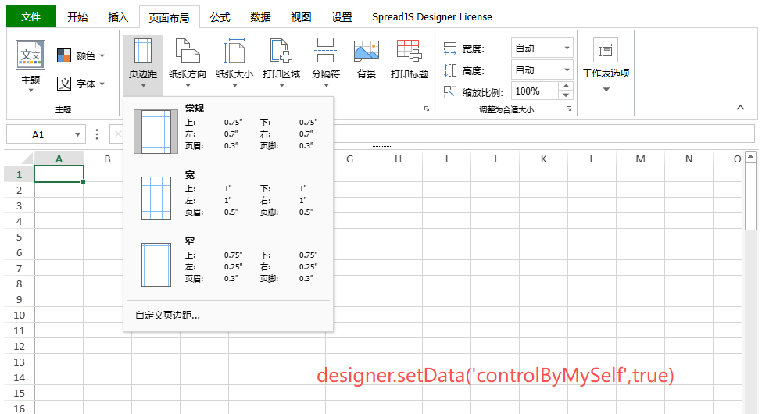
Task: Open the 文件 file tab
Action: [31, 16]
